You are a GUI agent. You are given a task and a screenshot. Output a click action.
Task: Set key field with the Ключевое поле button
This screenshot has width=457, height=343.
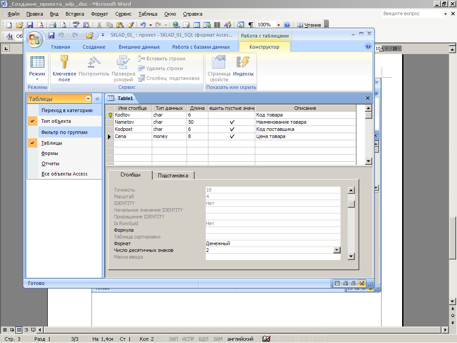64,69
